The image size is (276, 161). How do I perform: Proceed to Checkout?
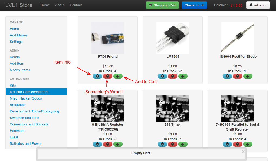coord(194,5)
